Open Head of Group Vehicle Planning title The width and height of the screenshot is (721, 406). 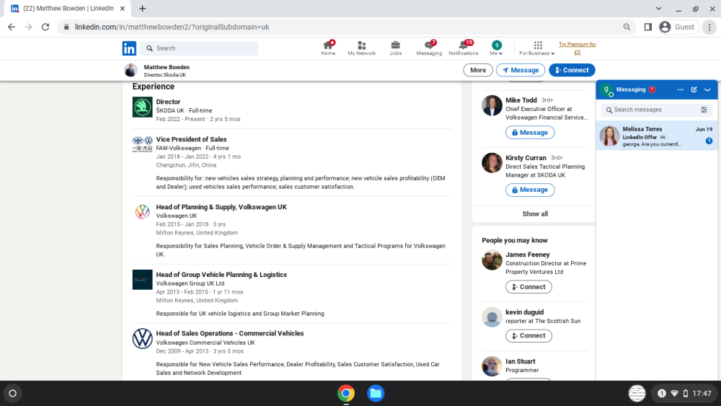[221, 275]
